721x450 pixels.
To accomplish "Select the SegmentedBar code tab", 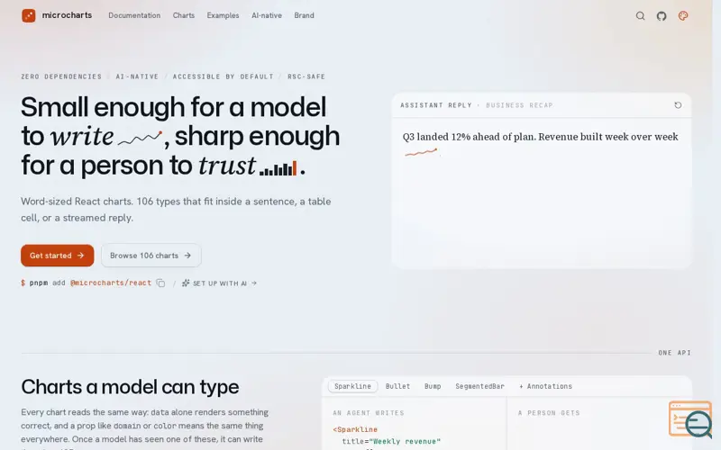I will (x=479, y=386).
